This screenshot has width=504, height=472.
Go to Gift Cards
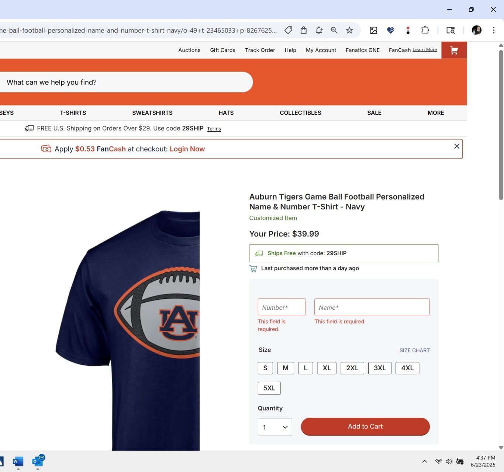222,50
